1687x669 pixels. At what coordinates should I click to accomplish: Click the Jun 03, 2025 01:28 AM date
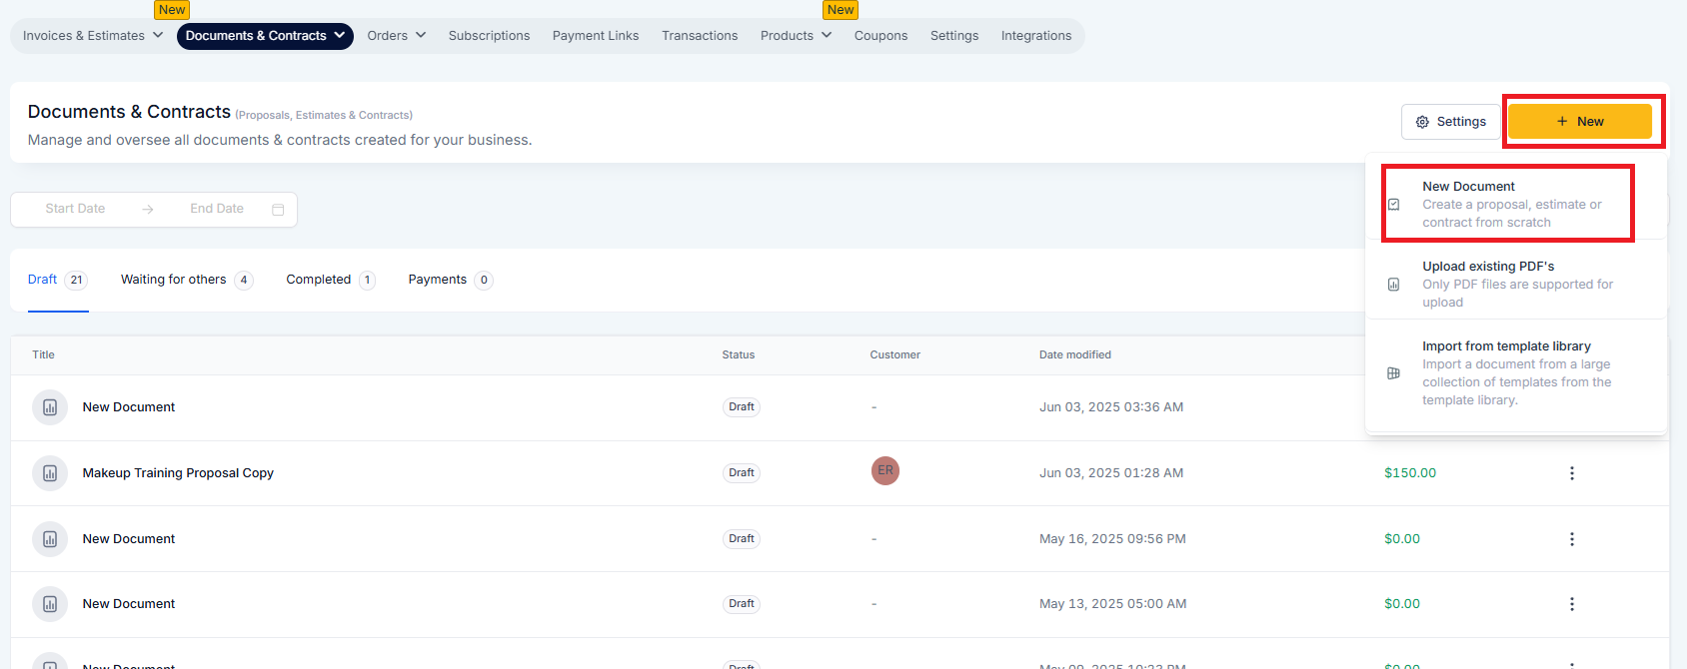click(1111, 473)
